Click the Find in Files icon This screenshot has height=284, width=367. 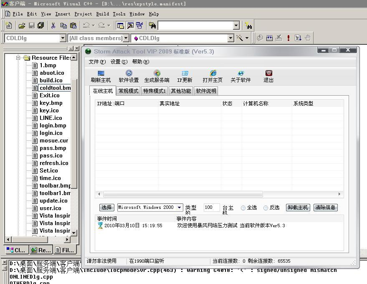152,25
